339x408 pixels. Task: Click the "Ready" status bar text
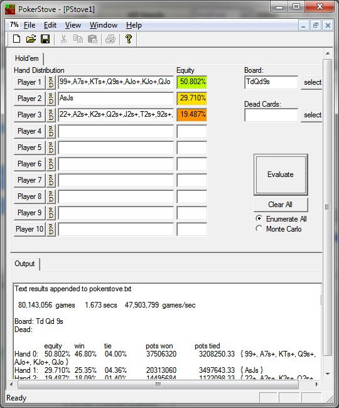pos(16,398)
